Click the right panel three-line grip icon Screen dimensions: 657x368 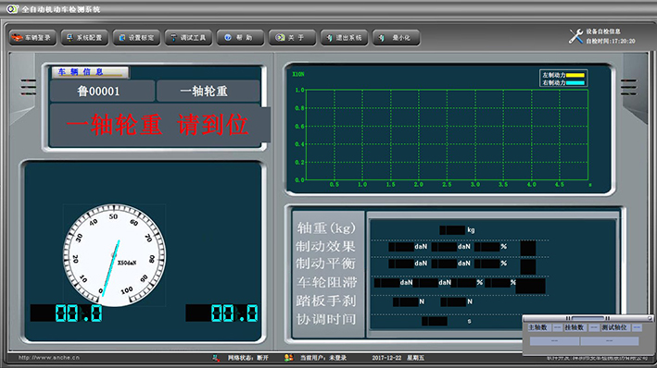628,88
